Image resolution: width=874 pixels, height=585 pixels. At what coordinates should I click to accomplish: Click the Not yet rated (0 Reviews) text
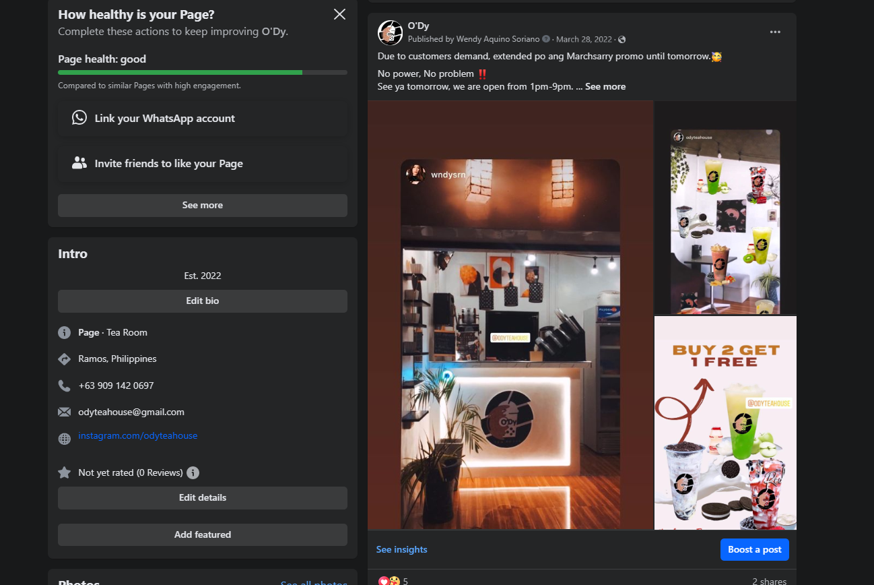131,472
